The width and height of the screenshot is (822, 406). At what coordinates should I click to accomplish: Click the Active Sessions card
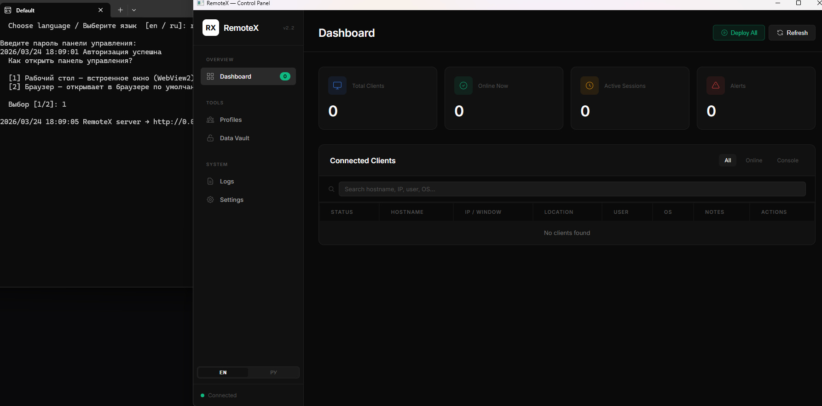tap(630, 98)
